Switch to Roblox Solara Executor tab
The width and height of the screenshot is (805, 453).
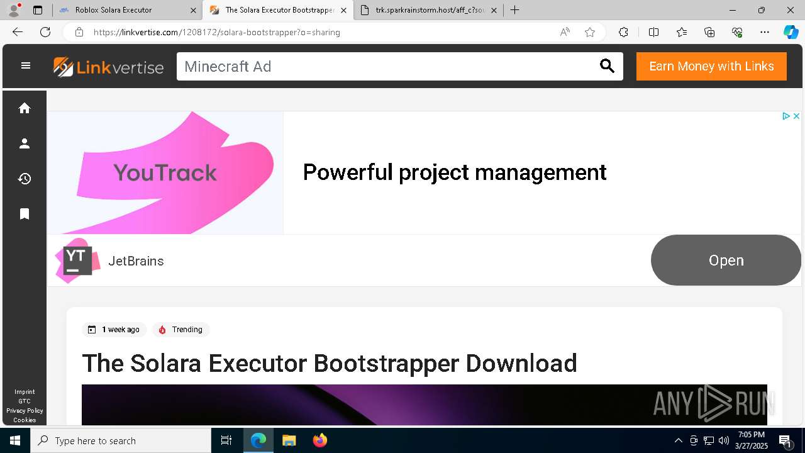click(127, 10)
